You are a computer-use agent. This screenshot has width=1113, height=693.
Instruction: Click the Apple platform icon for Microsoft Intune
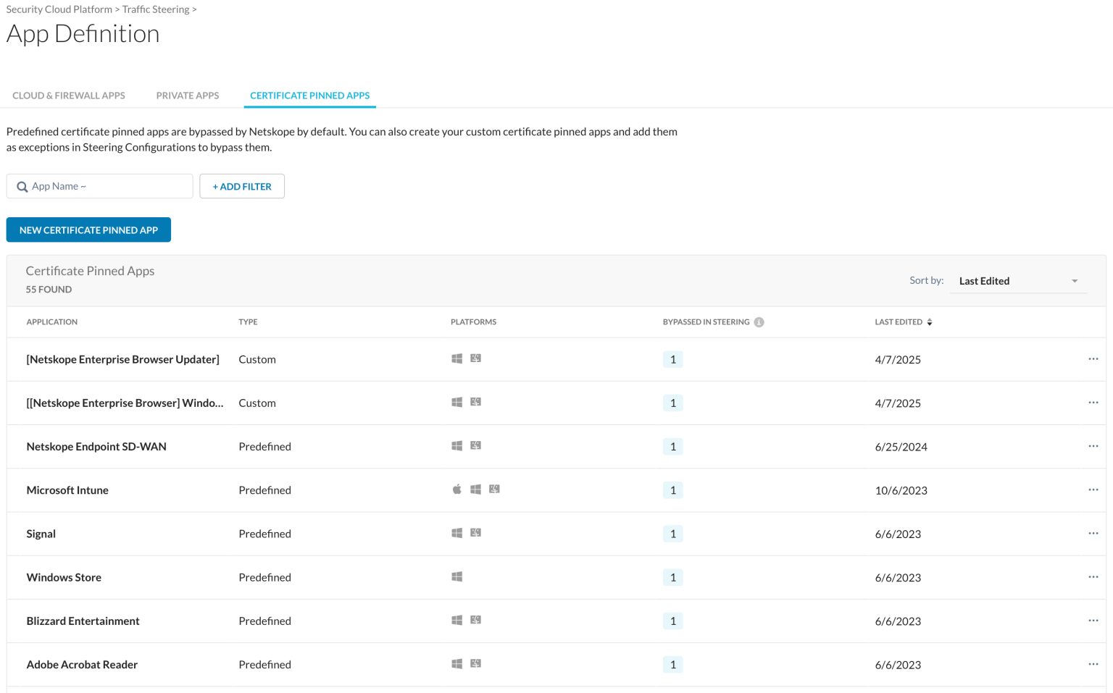coord(457,490)
